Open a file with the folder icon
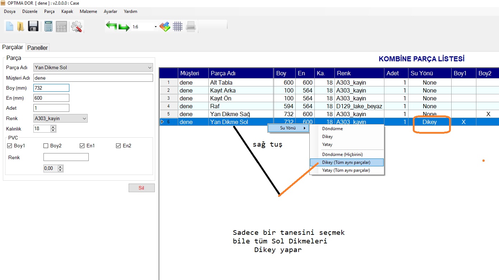The width and height of the screenshot is (499, 280). point(21,27)
